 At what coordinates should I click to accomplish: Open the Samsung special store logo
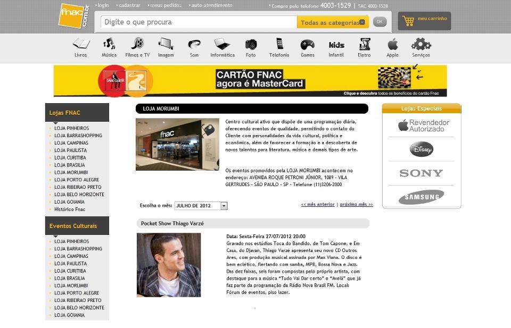422,197
